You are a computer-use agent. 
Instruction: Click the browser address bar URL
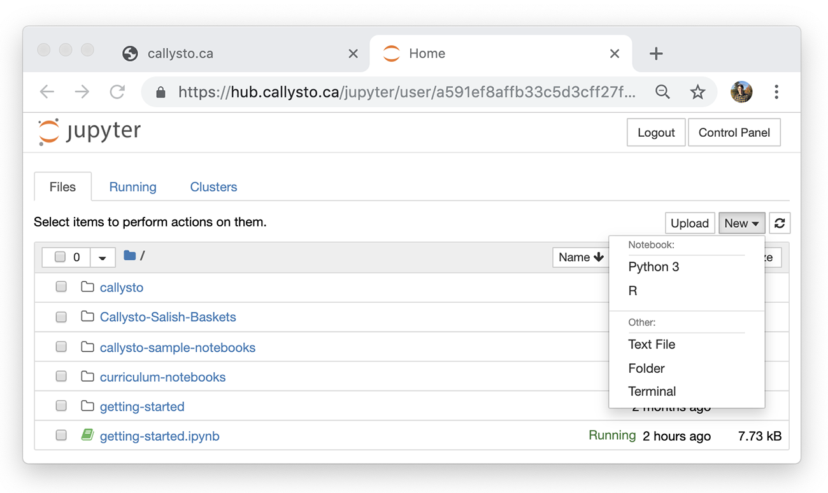[x=406, y=92]
